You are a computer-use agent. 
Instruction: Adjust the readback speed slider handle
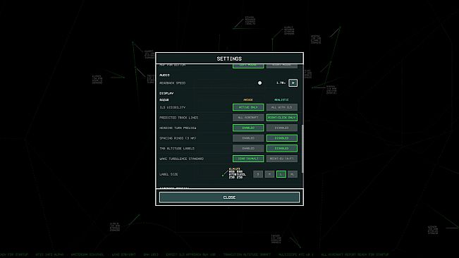(x=259, y=83)
